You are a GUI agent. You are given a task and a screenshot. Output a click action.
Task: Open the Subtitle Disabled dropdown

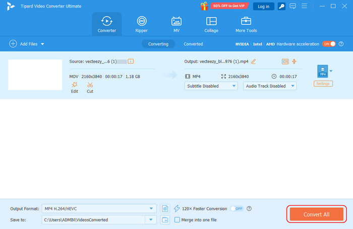coord(211,86)
